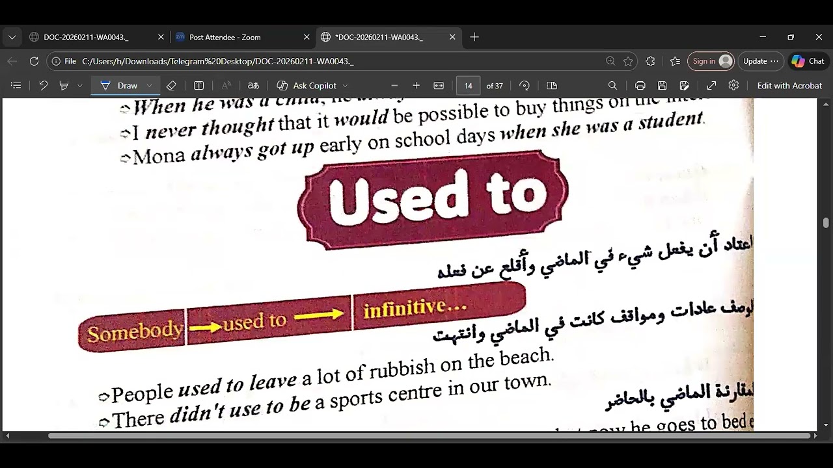Image resolution: width=833 pixels, height=468 pixels.
Task: Close the active *DOC-20260211-WA0043 tab
Action: point(452,37)
